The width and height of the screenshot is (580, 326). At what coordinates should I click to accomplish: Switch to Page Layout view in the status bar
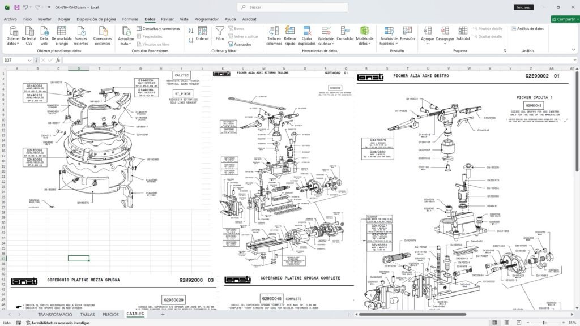(507, 323)
